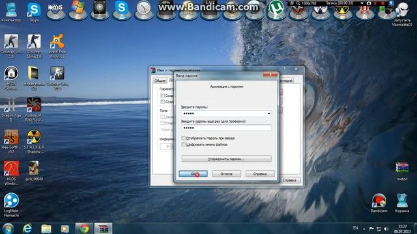Open the girls_00049 image file
417x234 pixels.
pos(34,171)
